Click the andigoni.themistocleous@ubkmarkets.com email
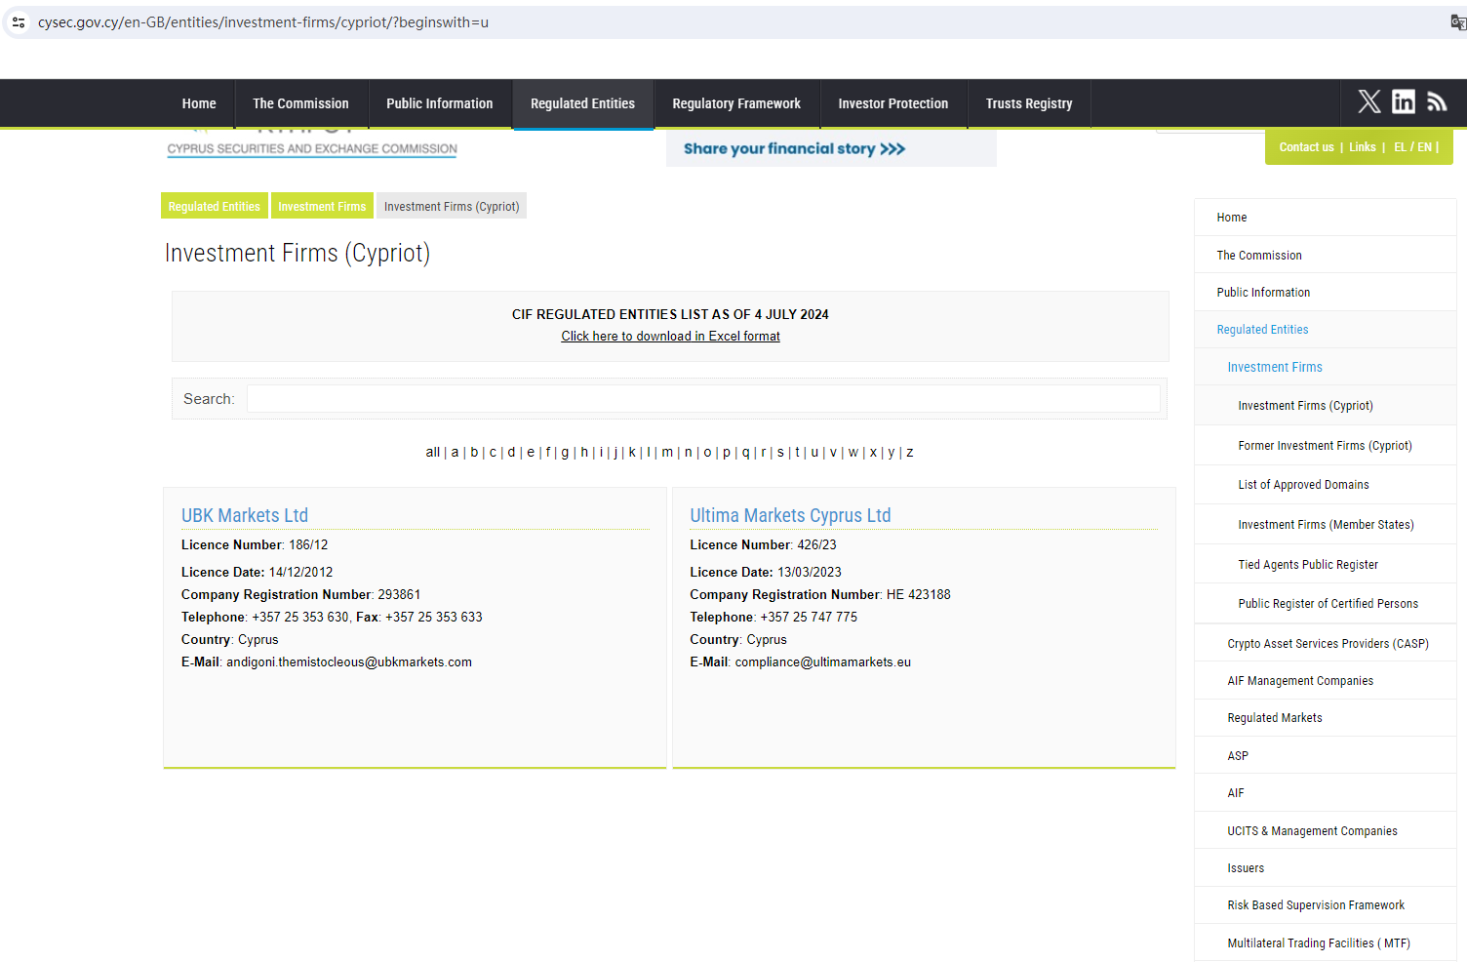The width and height of the screenshot is (1467, 962). pyautogui.click(x=349, y=661)
